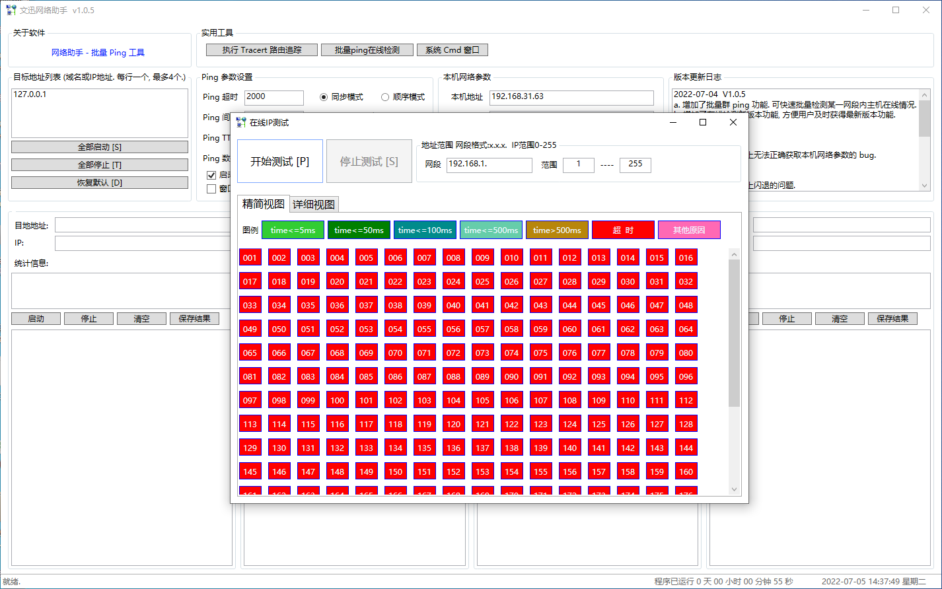Click IP cell 150
Screen dimensions: 942x589
coord(396,471)
